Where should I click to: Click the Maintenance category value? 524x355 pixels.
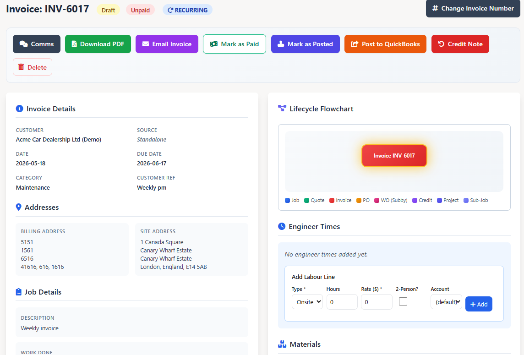(33, 187)
